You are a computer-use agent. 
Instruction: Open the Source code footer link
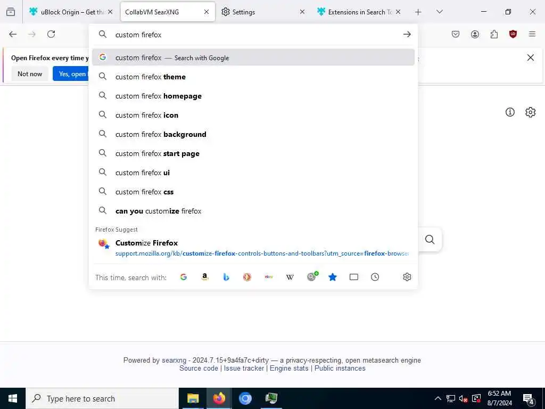tap(199, 369)
